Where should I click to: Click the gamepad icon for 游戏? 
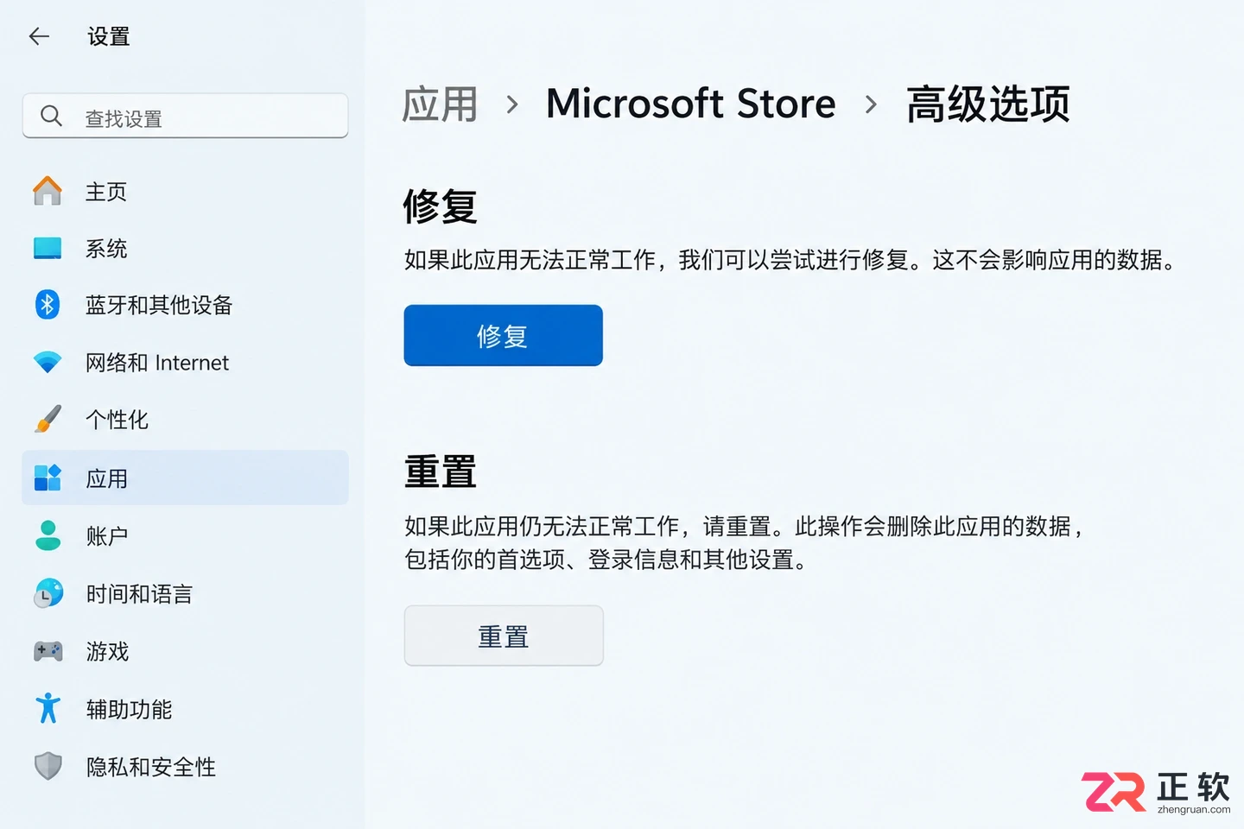(48, 651)
